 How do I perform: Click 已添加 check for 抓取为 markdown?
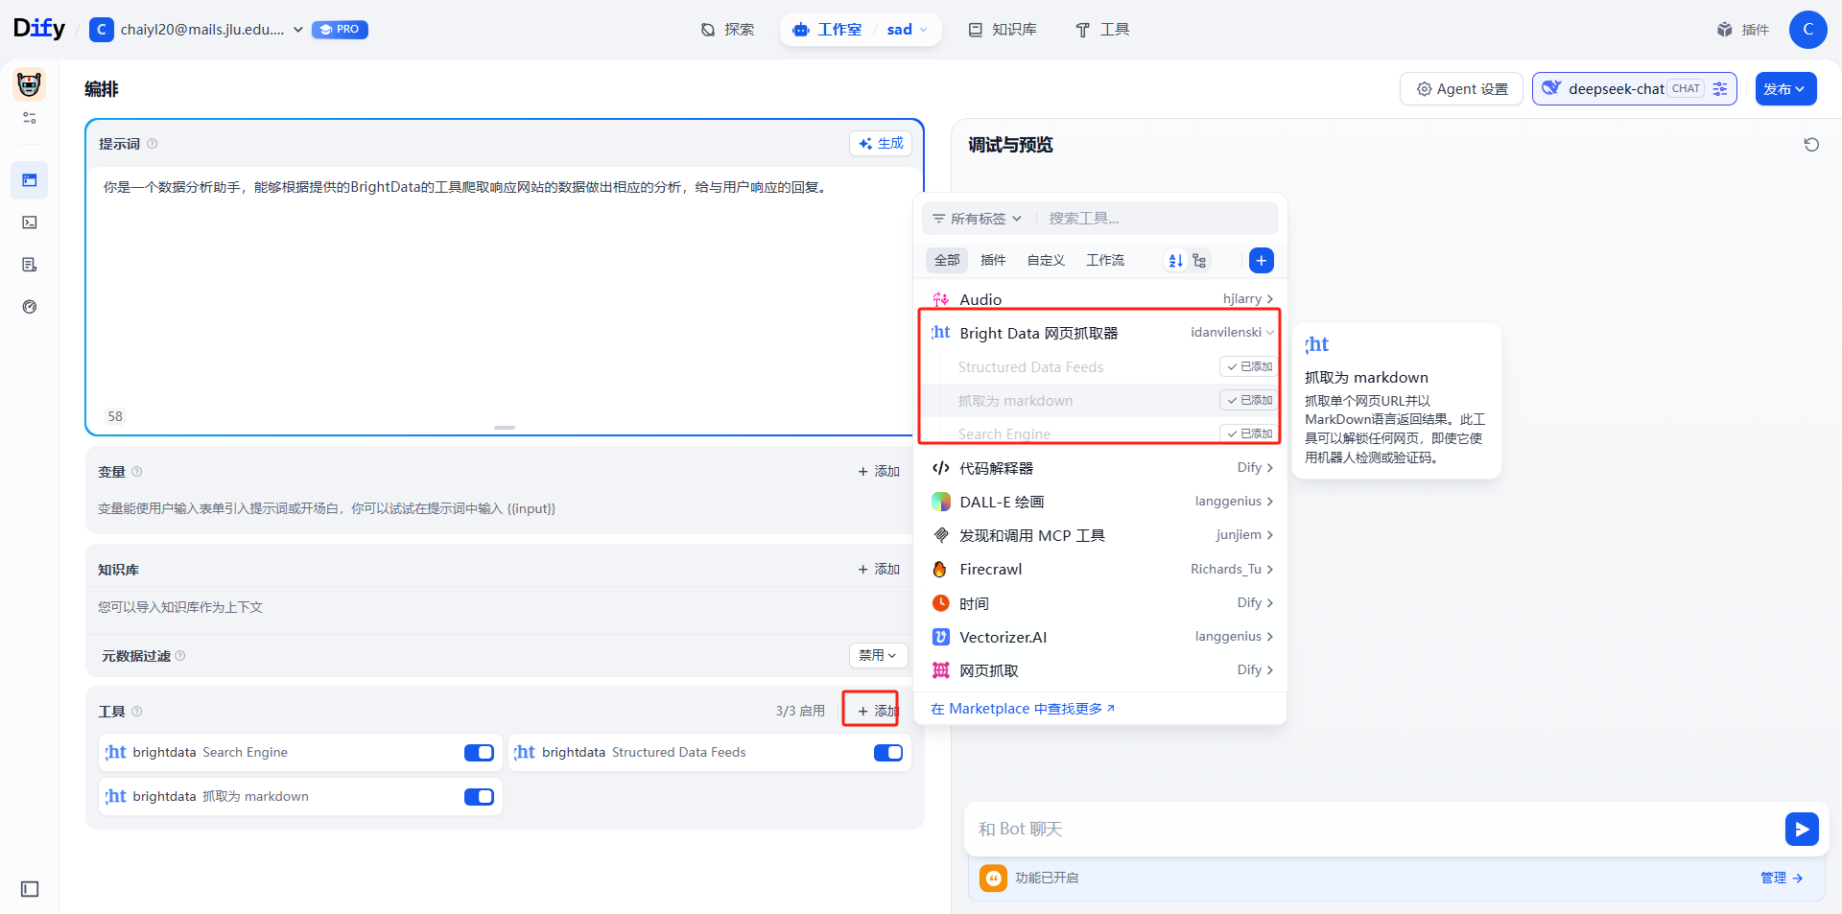[x=1248, y=400]
